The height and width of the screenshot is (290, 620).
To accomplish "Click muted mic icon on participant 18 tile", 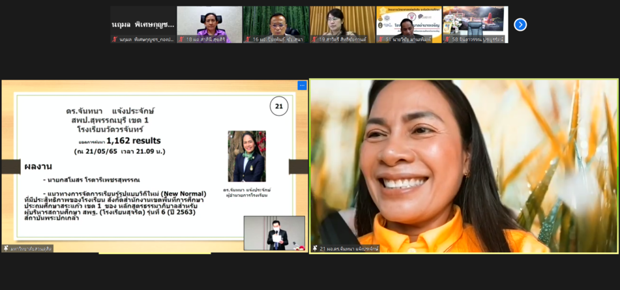I will coord(181,39).
